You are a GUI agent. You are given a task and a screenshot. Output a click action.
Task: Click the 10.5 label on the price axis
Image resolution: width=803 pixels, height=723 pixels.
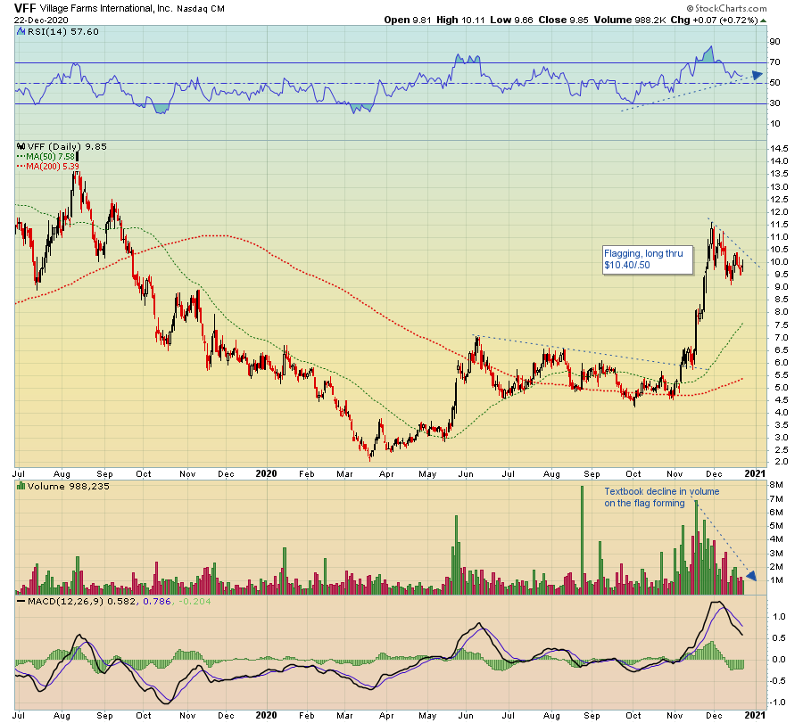click(x=779, y=250)
